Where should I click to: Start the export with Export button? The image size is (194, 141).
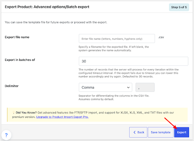181,132
